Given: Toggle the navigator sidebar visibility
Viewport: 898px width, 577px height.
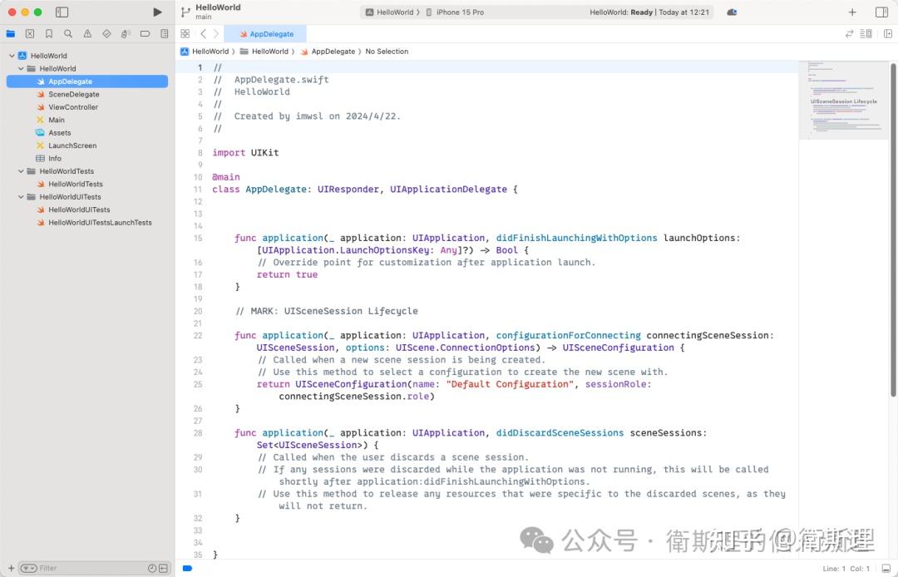Looking at the screenshot, I should point(62,12).
